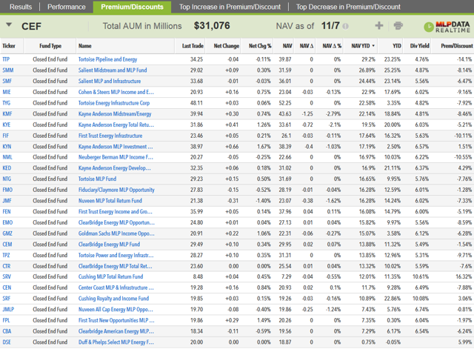
Task: Open the SMM ticker link
Action: pyautogui.click(x=8, y=70)
